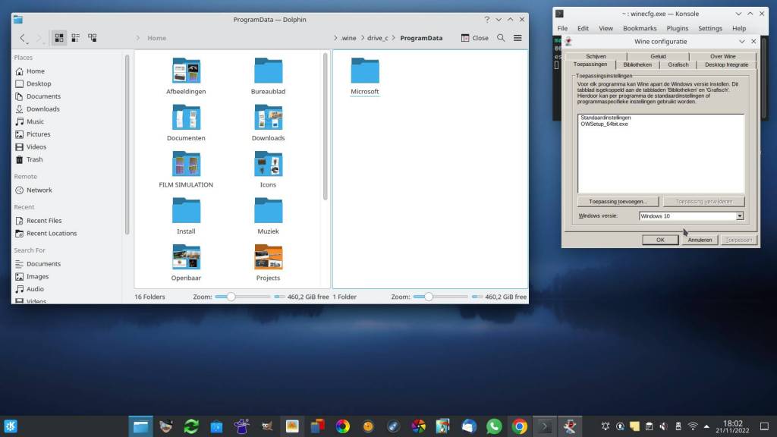777x437 pixels.
Task: Switch to the Bibliotheken tab
Action: click(x=637, y=65)
